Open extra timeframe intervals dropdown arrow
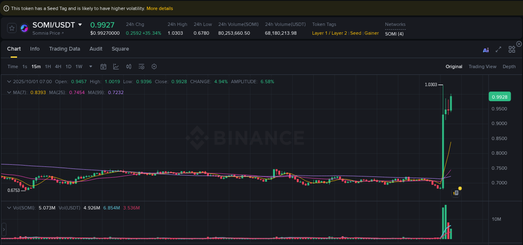This screenshot has width=523, height=245. [x=90, y=66]
